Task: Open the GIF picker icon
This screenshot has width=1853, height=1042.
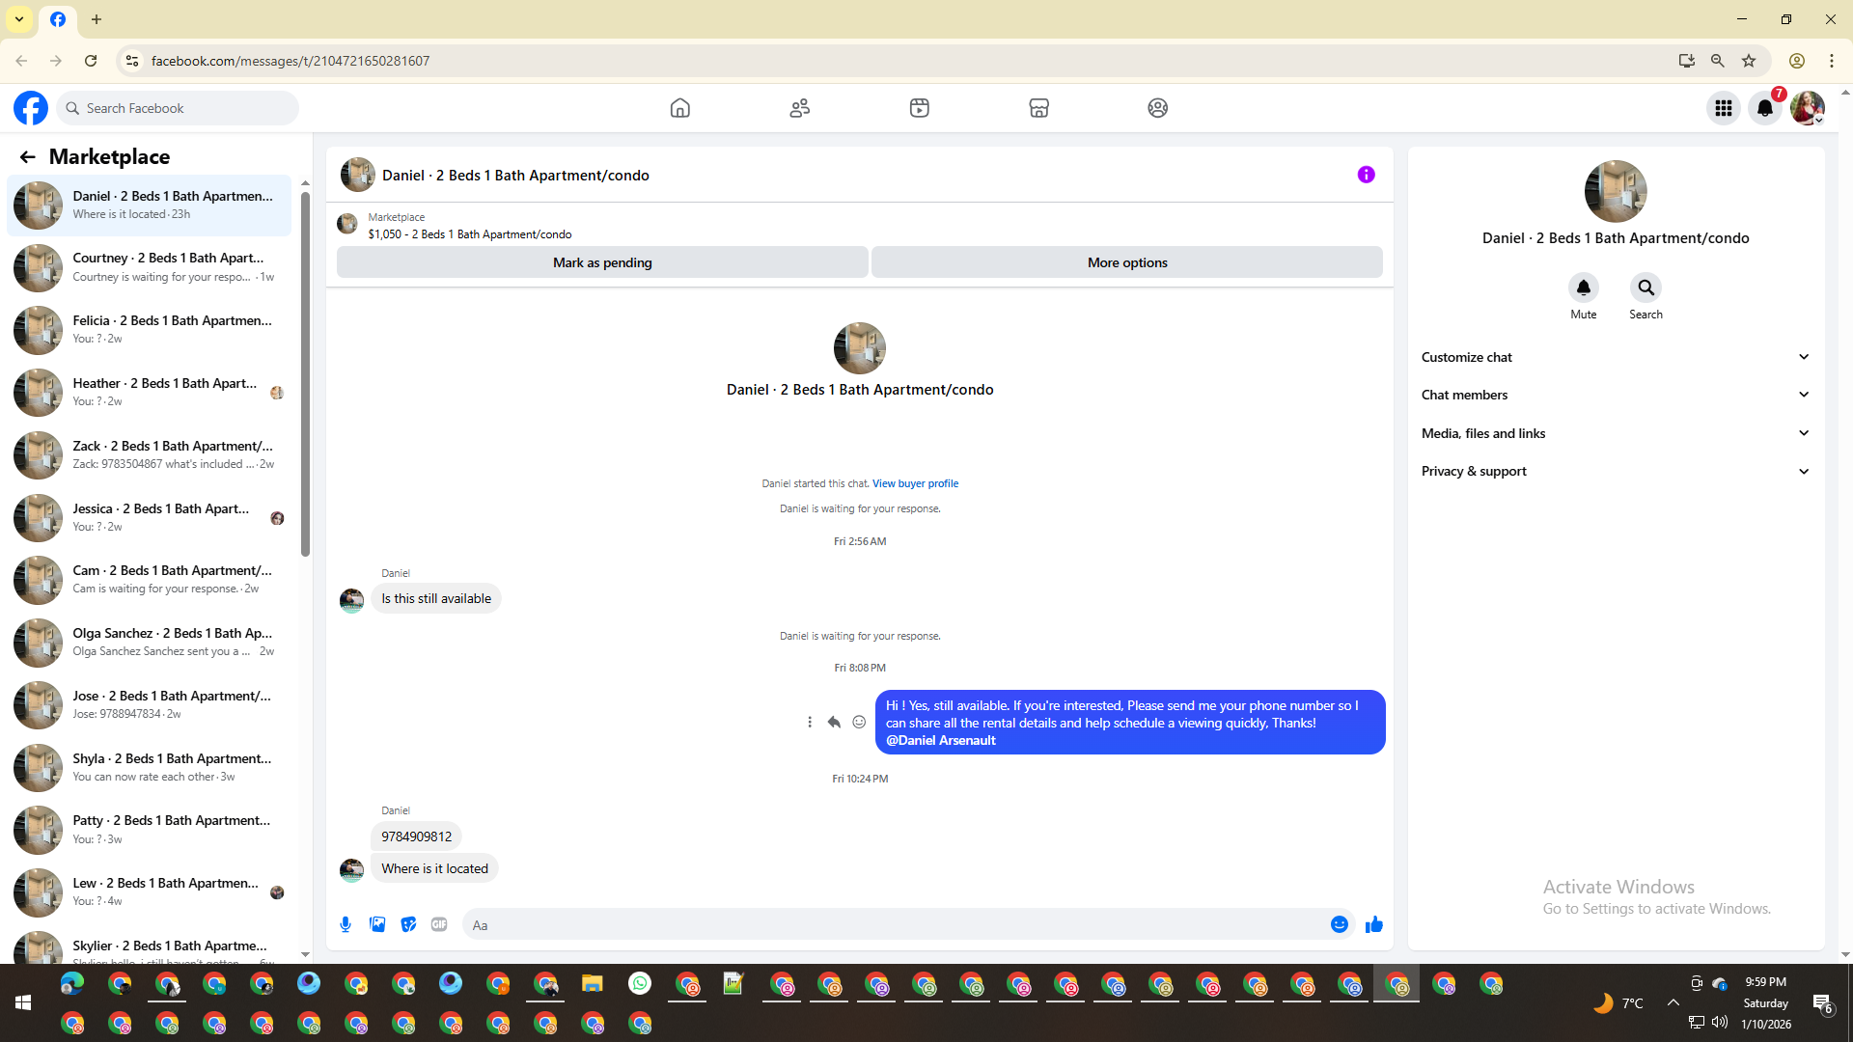Action: pyautogui.click(x=439, y=924)
